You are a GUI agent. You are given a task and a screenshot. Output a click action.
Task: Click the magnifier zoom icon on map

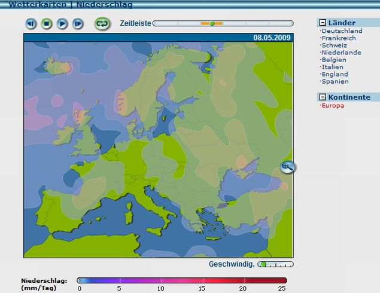287,167
